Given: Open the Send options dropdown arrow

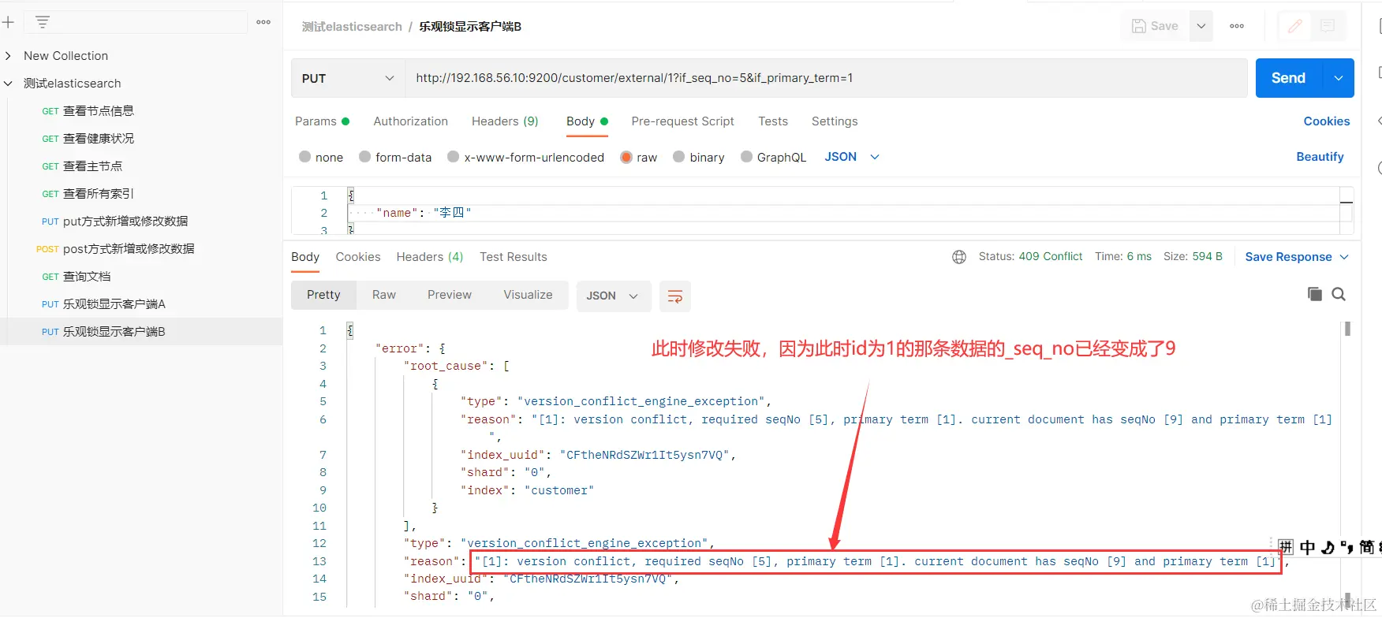Looking at the screenshot, I should tap(1339, 78).
